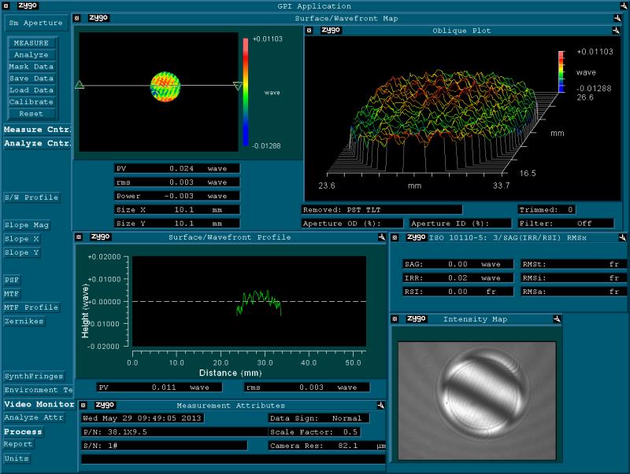Screen dimensions: 630x474
Task: Open the window menu icon of Surface/Wavefront Profile
Action: coord(80,237)
